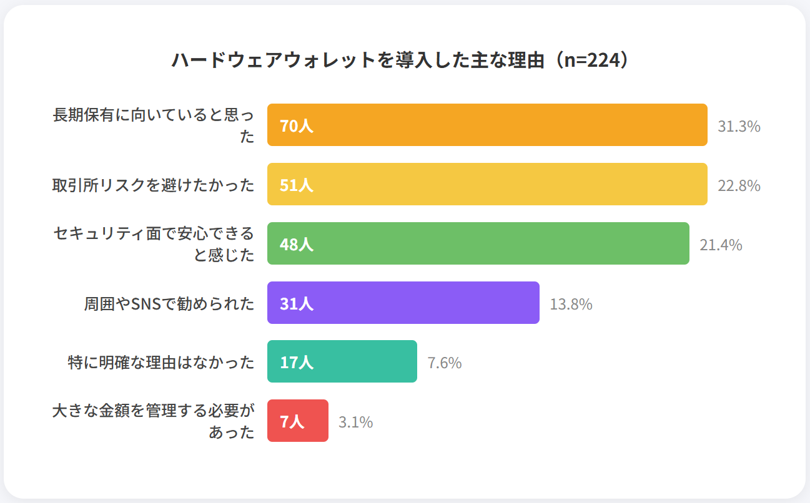Select the 3.1% percentage value

pos(356,422)
